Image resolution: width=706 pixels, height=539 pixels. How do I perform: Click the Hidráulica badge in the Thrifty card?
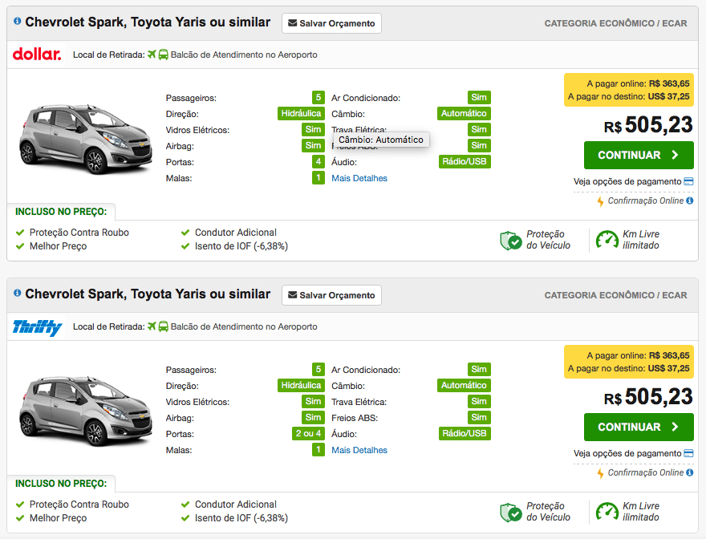301,386
